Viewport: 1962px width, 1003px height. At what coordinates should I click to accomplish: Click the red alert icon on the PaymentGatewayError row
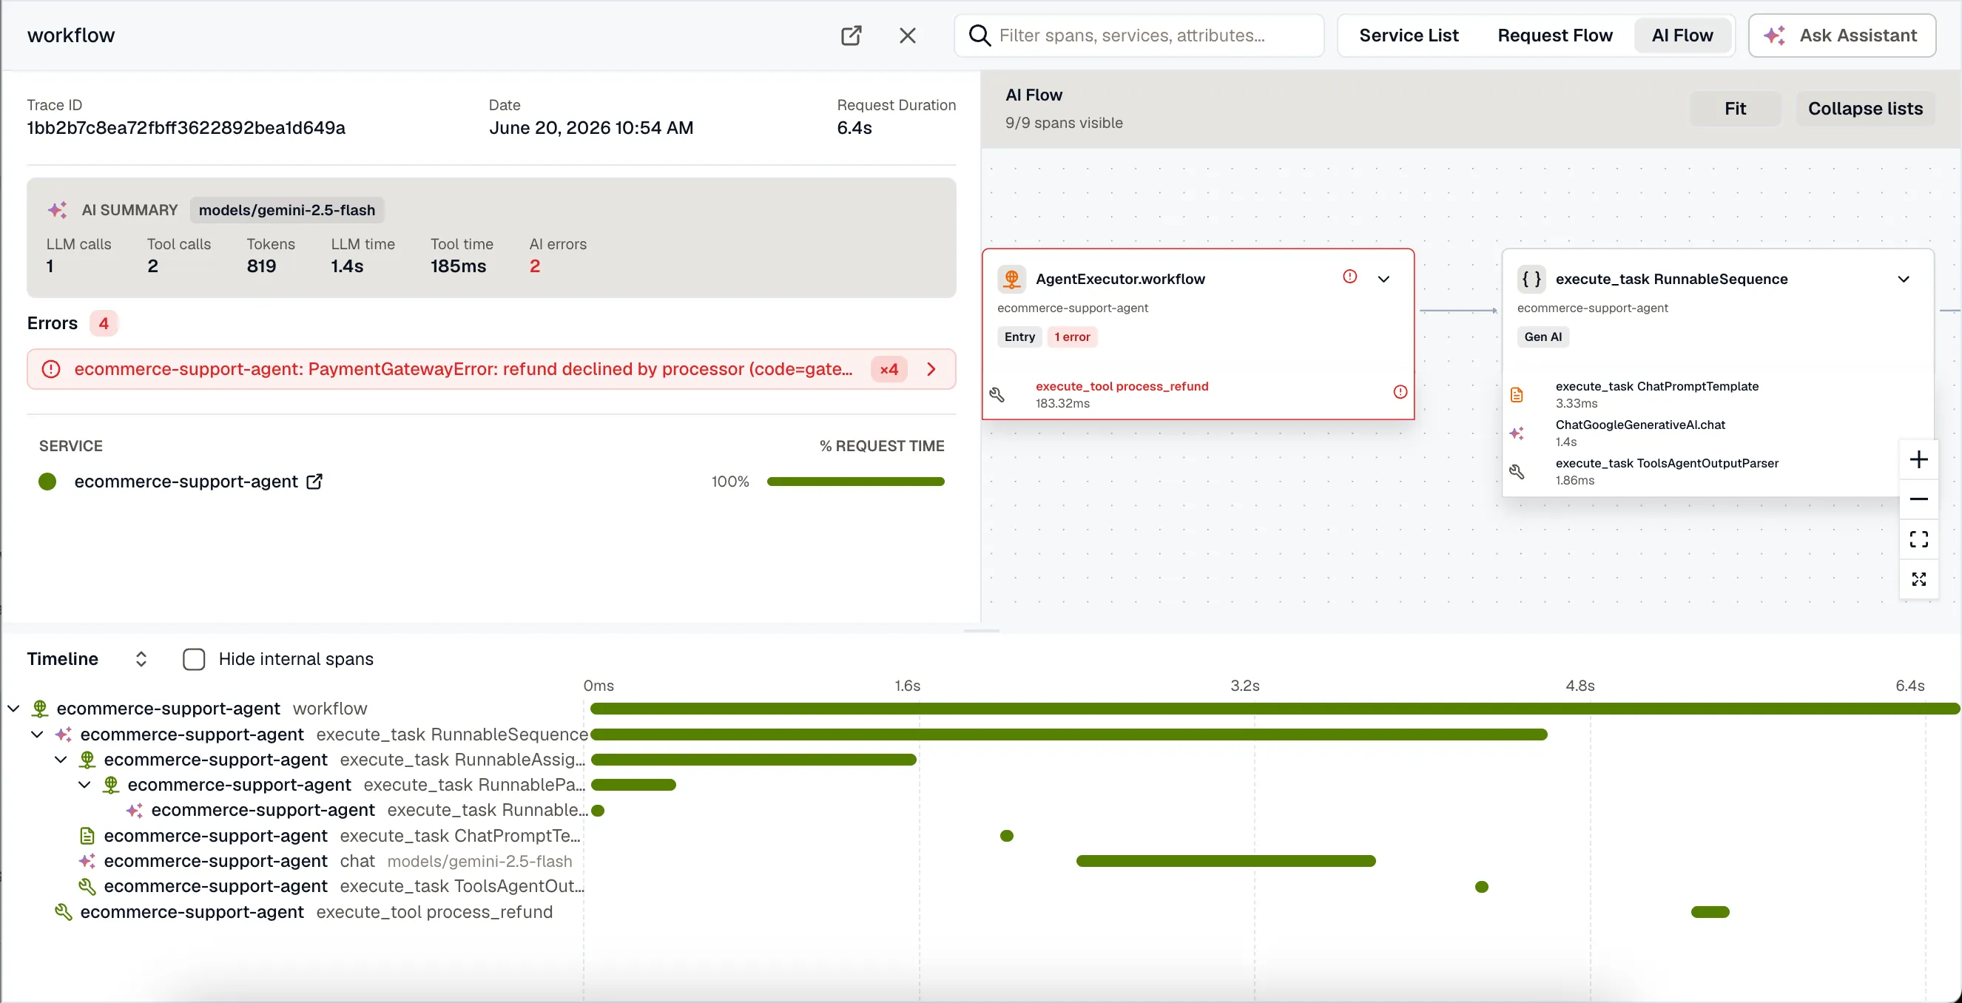tap(50, 368)
